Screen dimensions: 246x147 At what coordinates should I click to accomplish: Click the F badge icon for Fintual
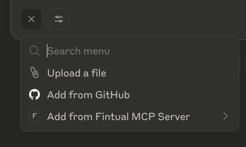point(35,116)
